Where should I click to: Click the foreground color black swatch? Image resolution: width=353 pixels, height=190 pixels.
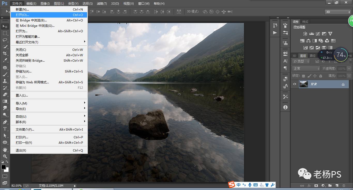click(x=4, y=167)
